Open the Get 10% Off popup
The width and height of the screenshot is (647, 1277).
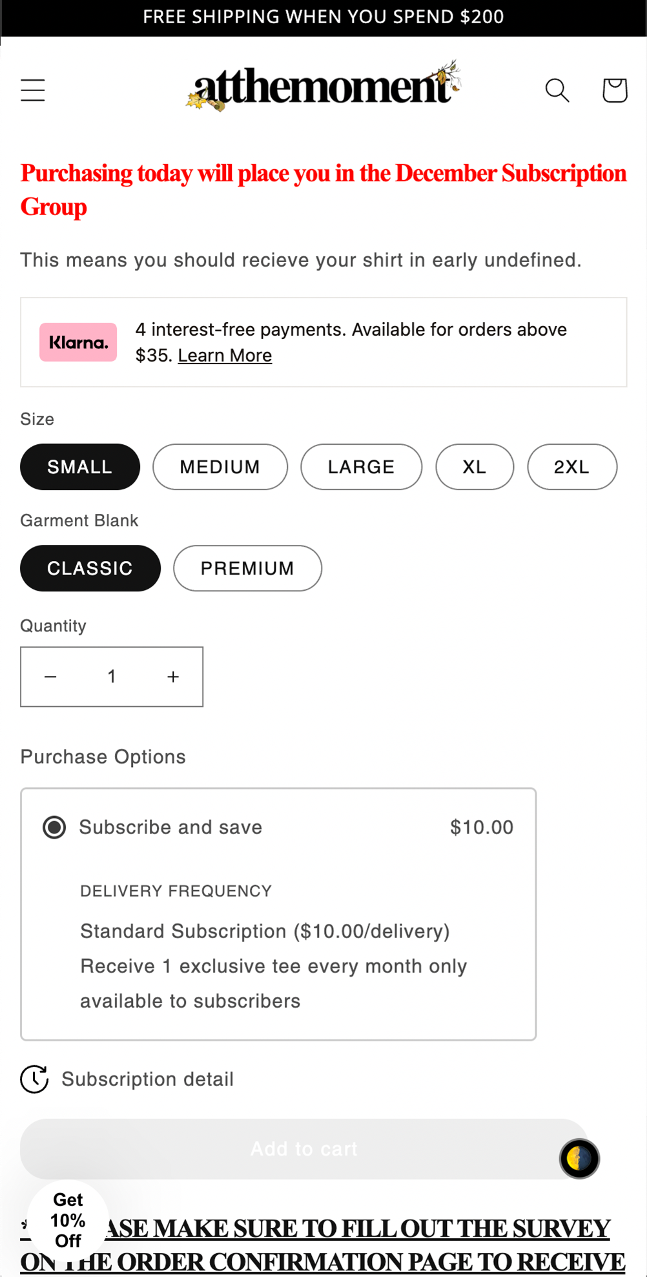tap(68, 1220)
